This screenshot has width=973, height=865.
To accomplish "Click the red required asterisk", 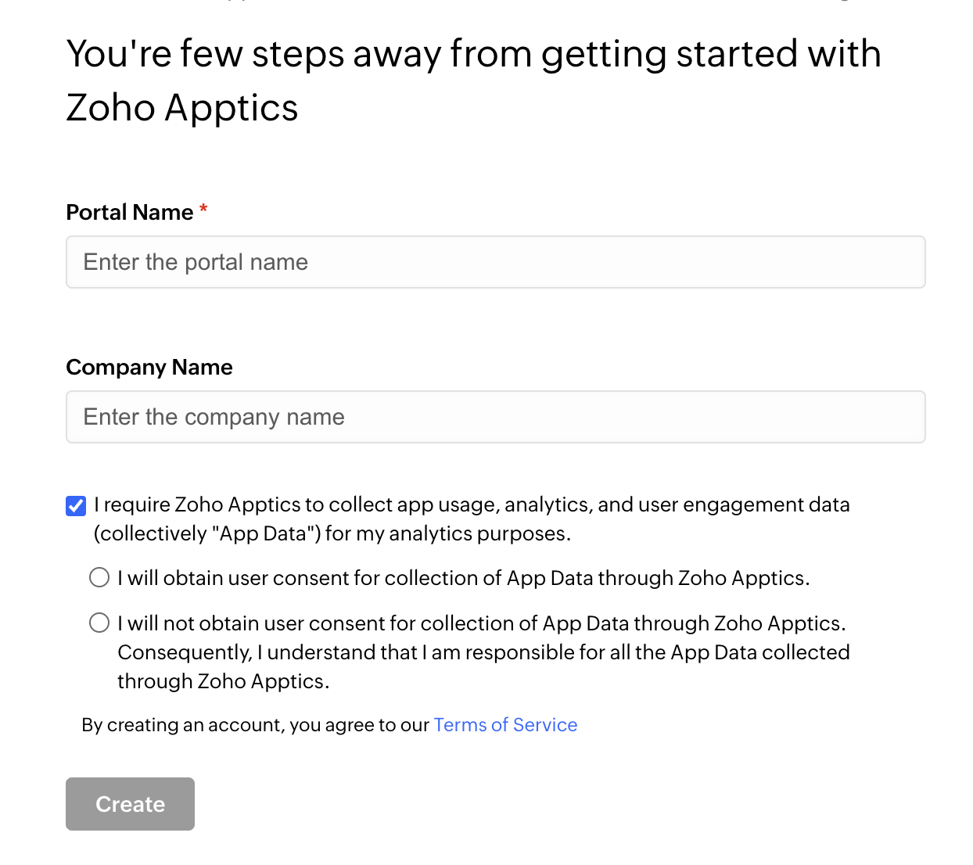I will 203,210.
